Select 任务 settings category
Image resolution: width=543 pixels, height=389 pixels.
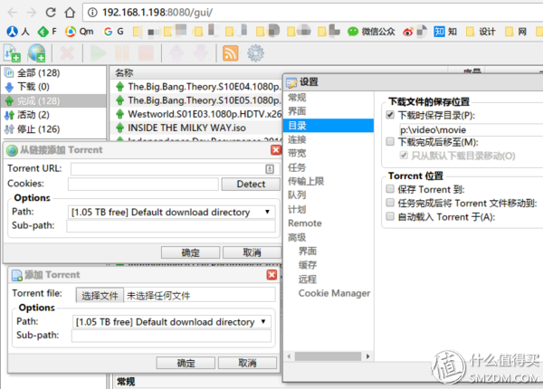coord(297,167)
